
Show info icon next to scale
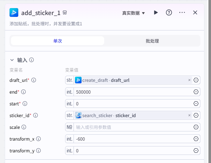click(x=24, y=127)
